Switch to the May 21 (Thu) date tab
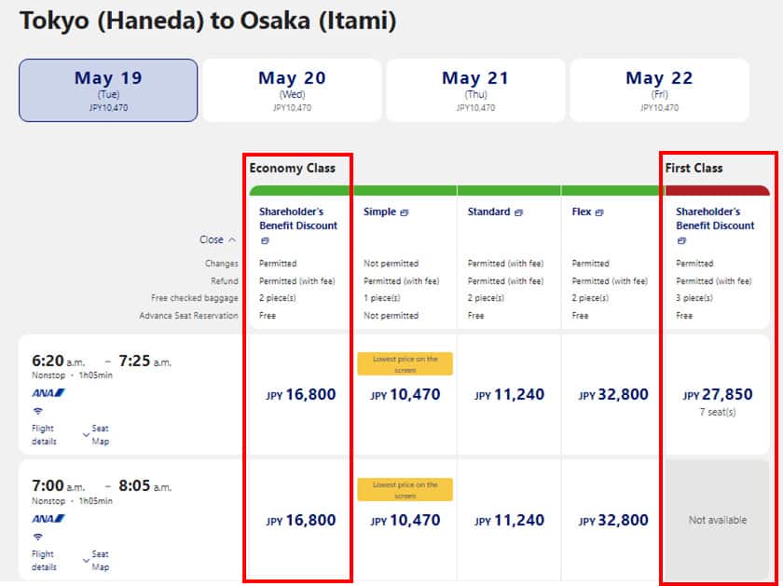Viewport: 783px width, 586px height. coord(475,90)
